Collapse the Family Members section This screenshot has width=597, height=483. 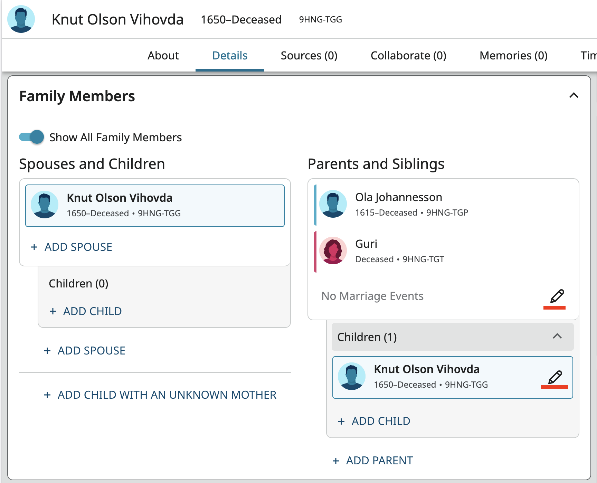[x=574, y=95]
